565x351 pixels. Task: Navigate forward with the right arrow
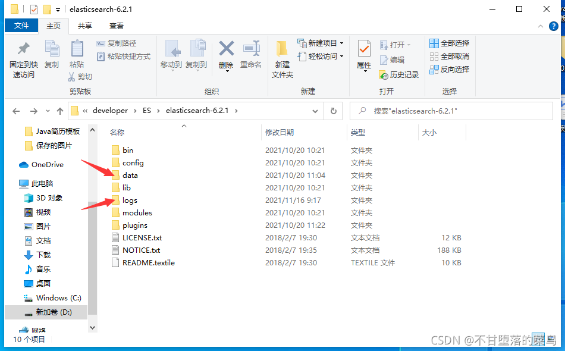pos(33,111)
